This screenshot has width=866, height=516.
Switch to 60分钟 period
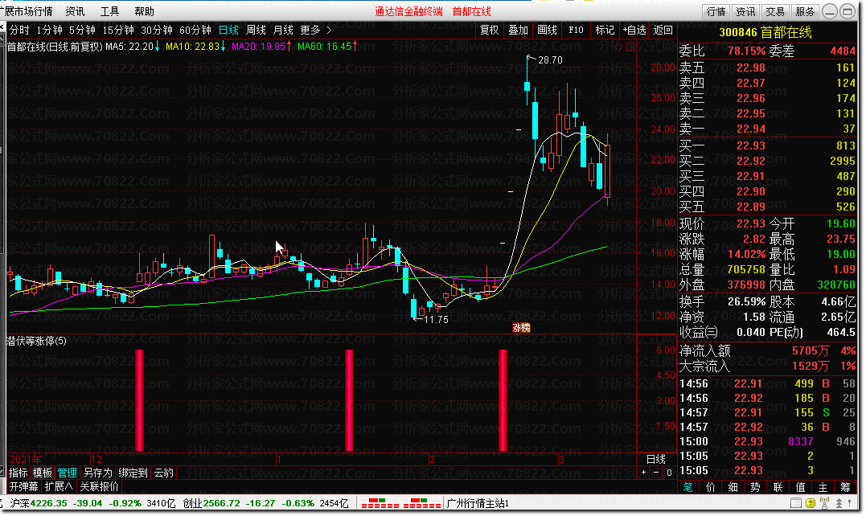[x=195, y=31]
